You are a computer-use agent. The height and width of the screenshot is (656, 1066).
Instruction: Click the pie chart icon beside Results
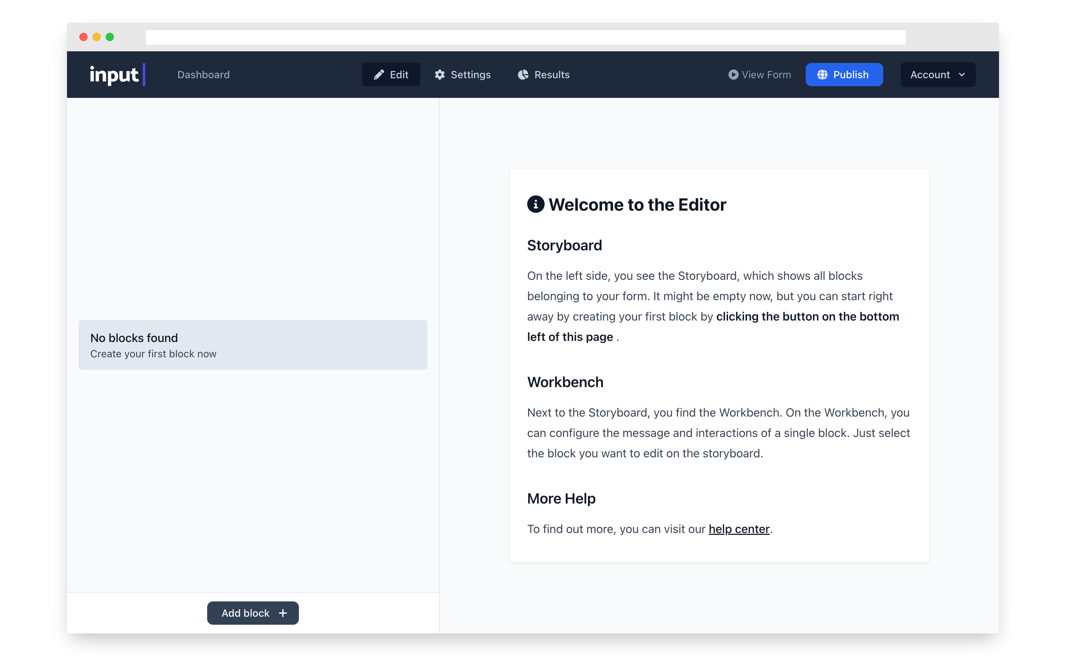pos(523,75)
